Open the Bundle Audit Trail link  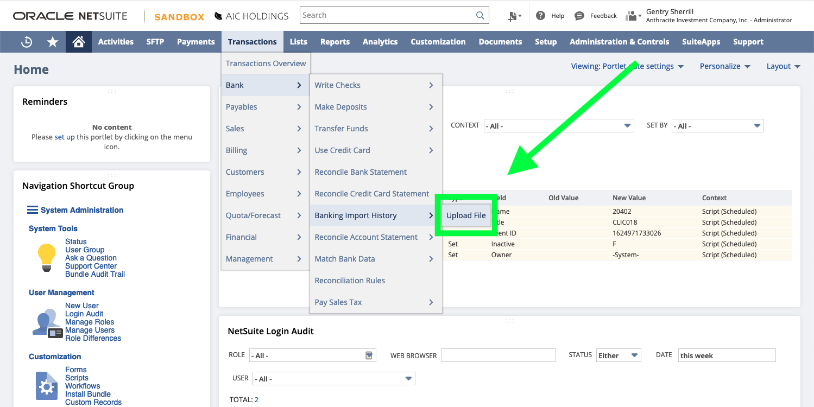click(94, 275)
